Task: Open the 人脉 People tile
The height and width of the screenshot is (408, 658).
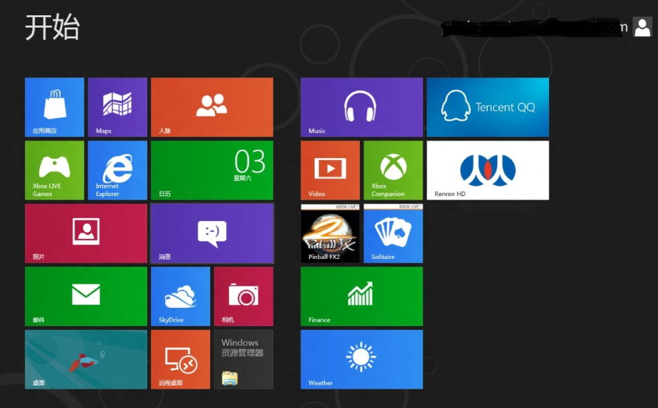Action: [212, 107]
